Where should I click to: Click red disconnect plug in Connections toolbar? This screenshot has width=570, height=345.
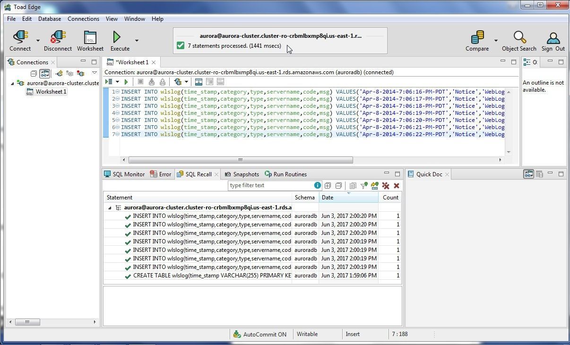pyautogui.click(x=80, y=73)
